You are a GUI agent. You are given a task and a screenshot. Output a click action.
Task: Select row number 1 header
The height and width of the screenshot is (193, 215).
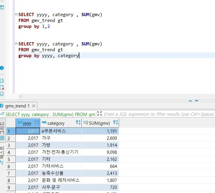(11, 131)
